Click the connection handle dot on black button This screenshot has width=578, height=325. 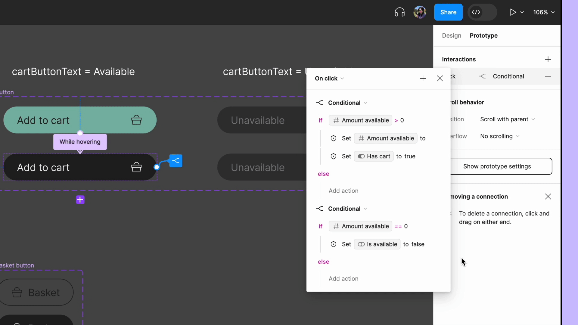click(x=157, y=167)
